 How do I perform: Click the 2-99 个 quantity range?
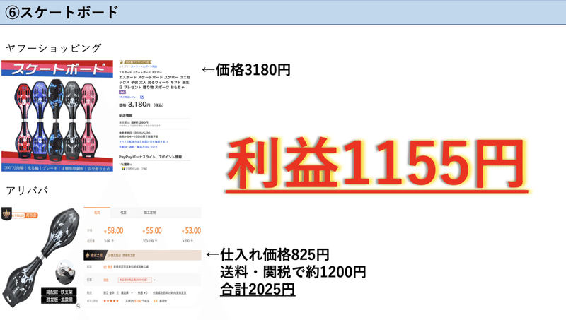coord(109,241)
